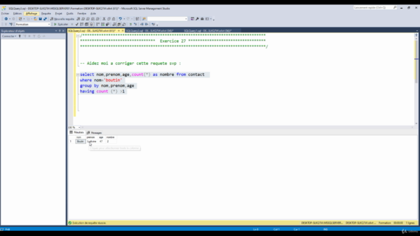Toggle the IntelliSense enabled icon
Screen dimensions: 420x236
click(91, 24)
